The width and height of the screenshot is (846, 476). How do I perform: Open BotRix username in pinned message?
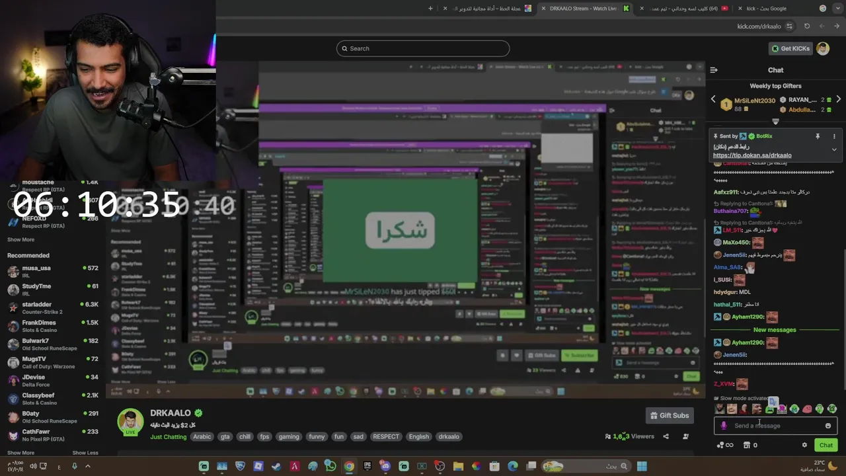pyautogui.click(x=764, y=136)
